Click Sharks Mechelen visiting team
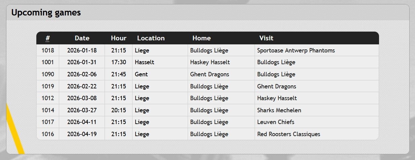The width and height of the screenshot is (415, 160). 279,110
